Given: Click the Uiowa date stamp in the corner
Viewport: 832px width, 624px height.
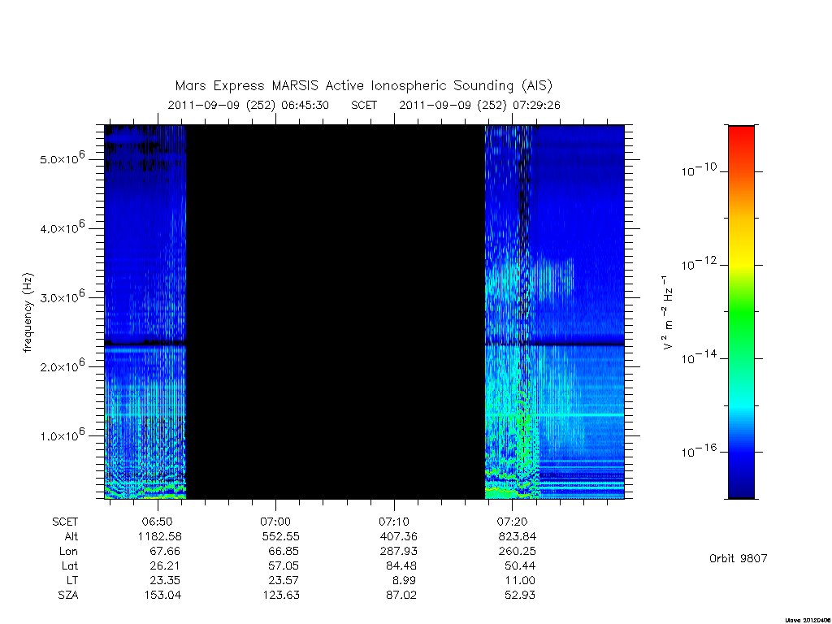Looking at the screenshot, I should 808,620.
